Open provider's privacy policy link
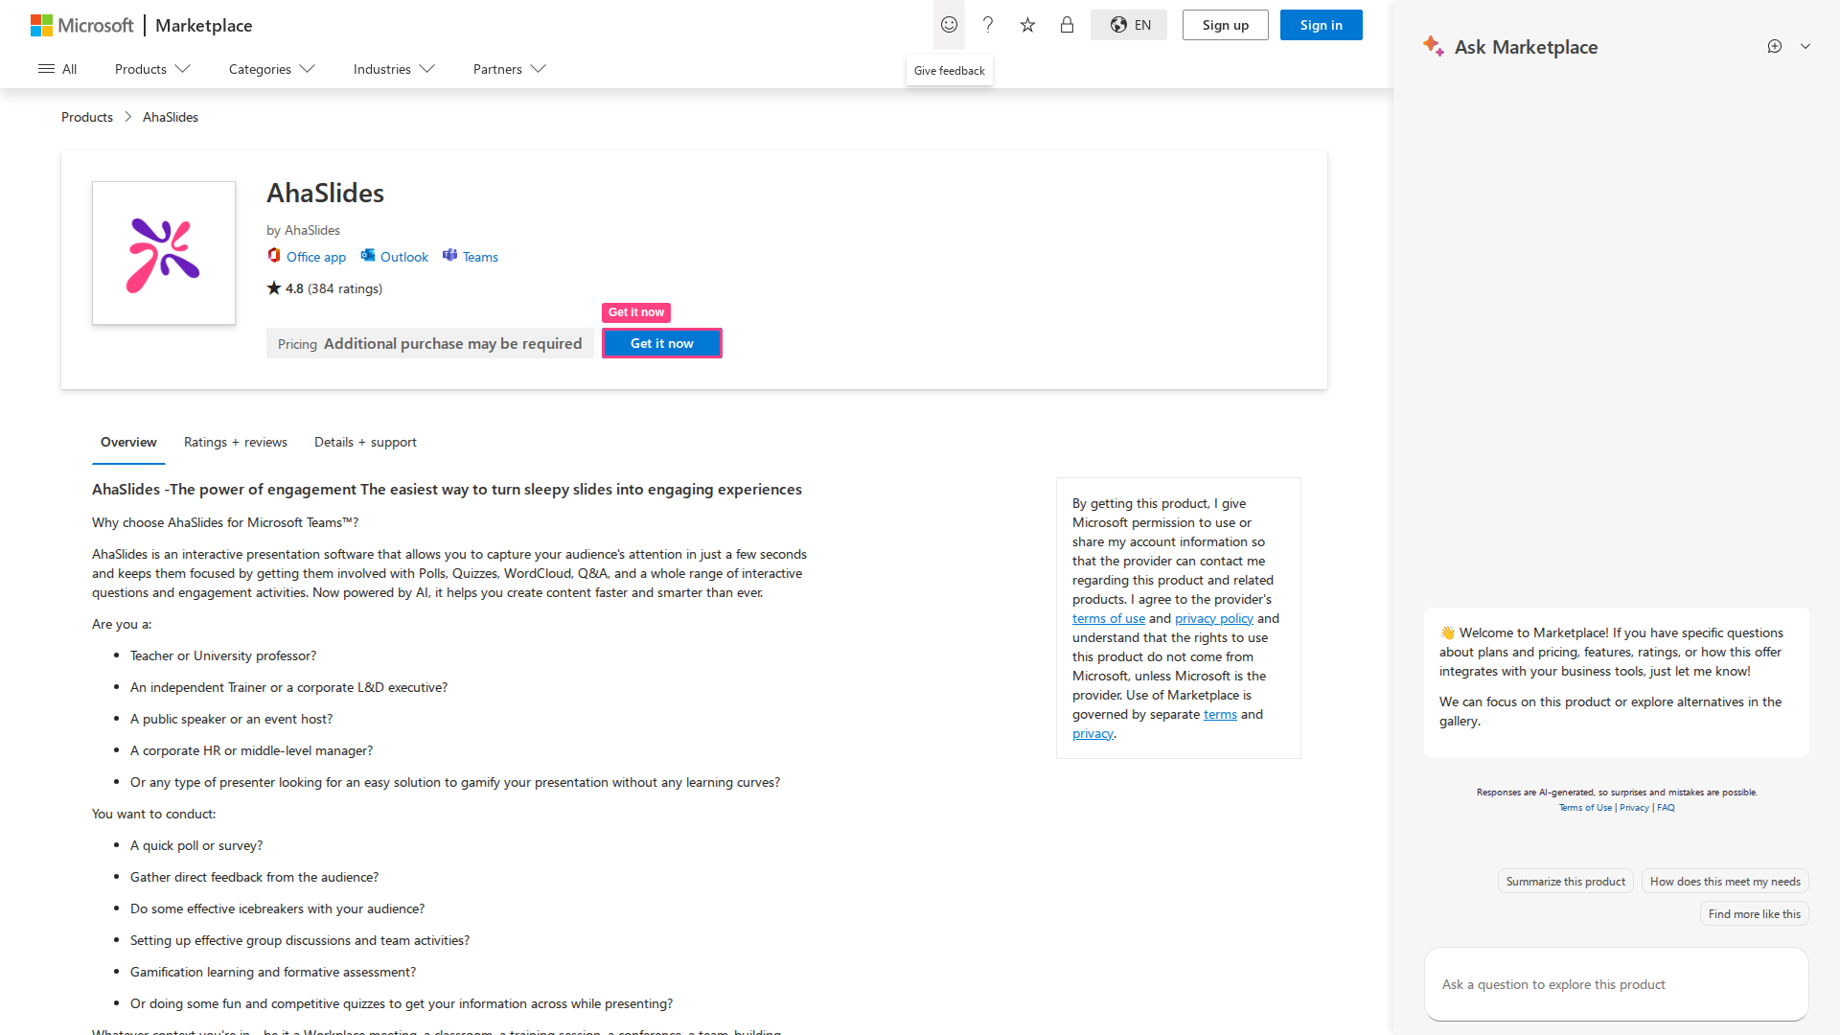Screen dimensions: 1840x1035 [x=1214, y=619]
